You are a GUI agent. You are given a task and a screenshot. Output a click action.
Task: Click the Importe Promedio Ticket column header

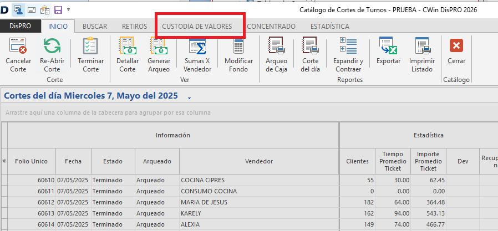pos(428,161)
